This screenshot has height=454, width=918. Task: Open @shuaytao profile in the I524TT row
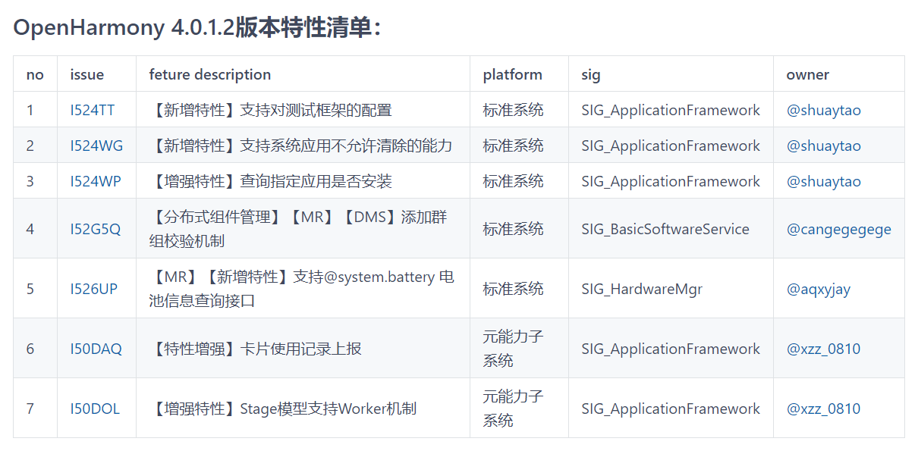click(823, 110)
